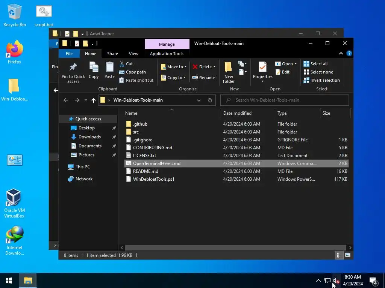385x288 pixels.
Task: Select the Firefox desktop shortcut
Action: pyautogui.click(x=15, y=52)
